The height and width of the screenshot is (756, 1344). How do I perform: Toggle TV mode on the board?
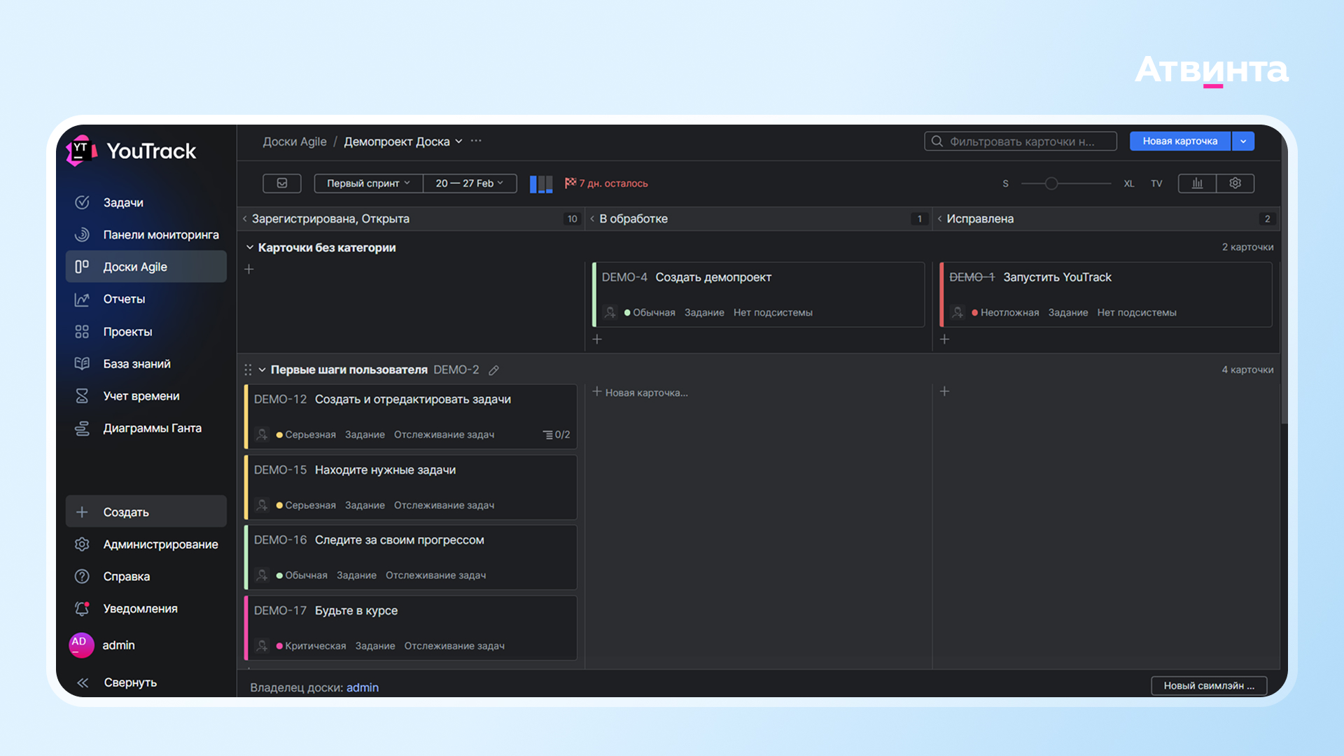coord(1156,183)
